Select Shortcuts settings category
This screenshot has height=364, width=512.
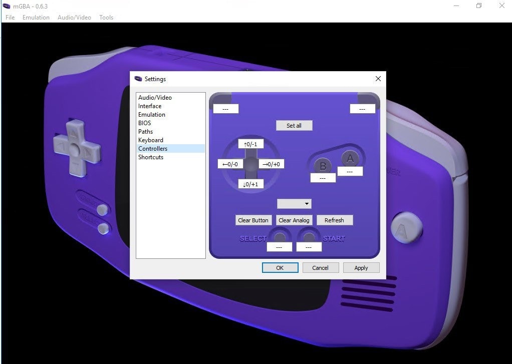point(170,157)
